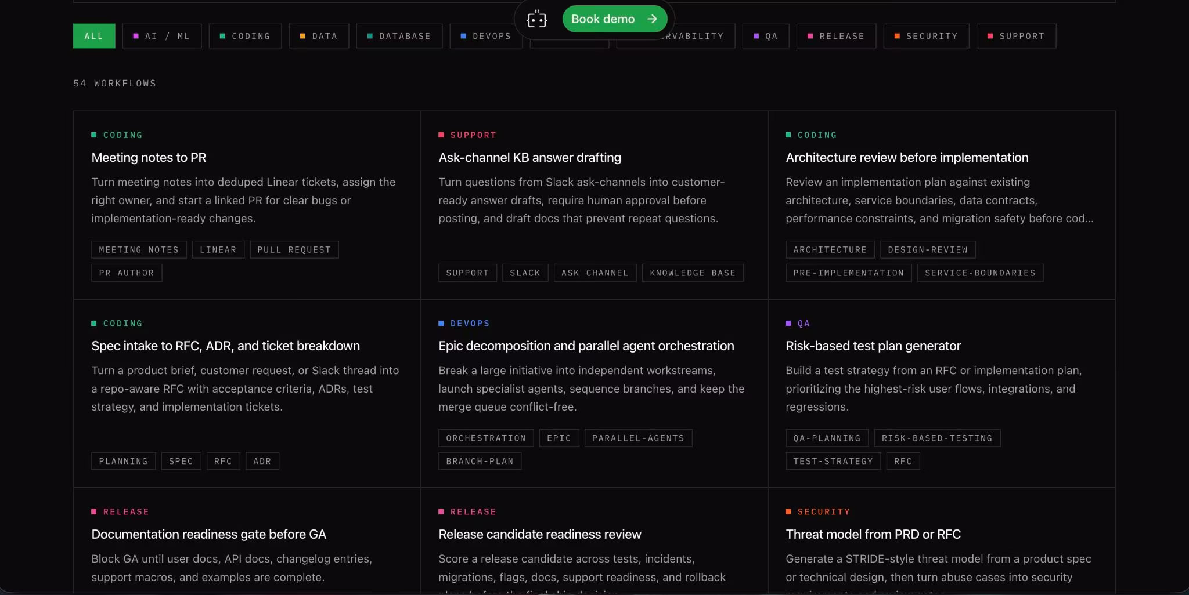The height and width of the screenshot is (595, 1189).
Task: Filter workflows by CODING category
Action: click(x=245, y=36)
